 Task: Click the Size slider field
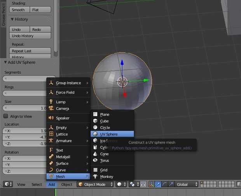tap(24, 108)
